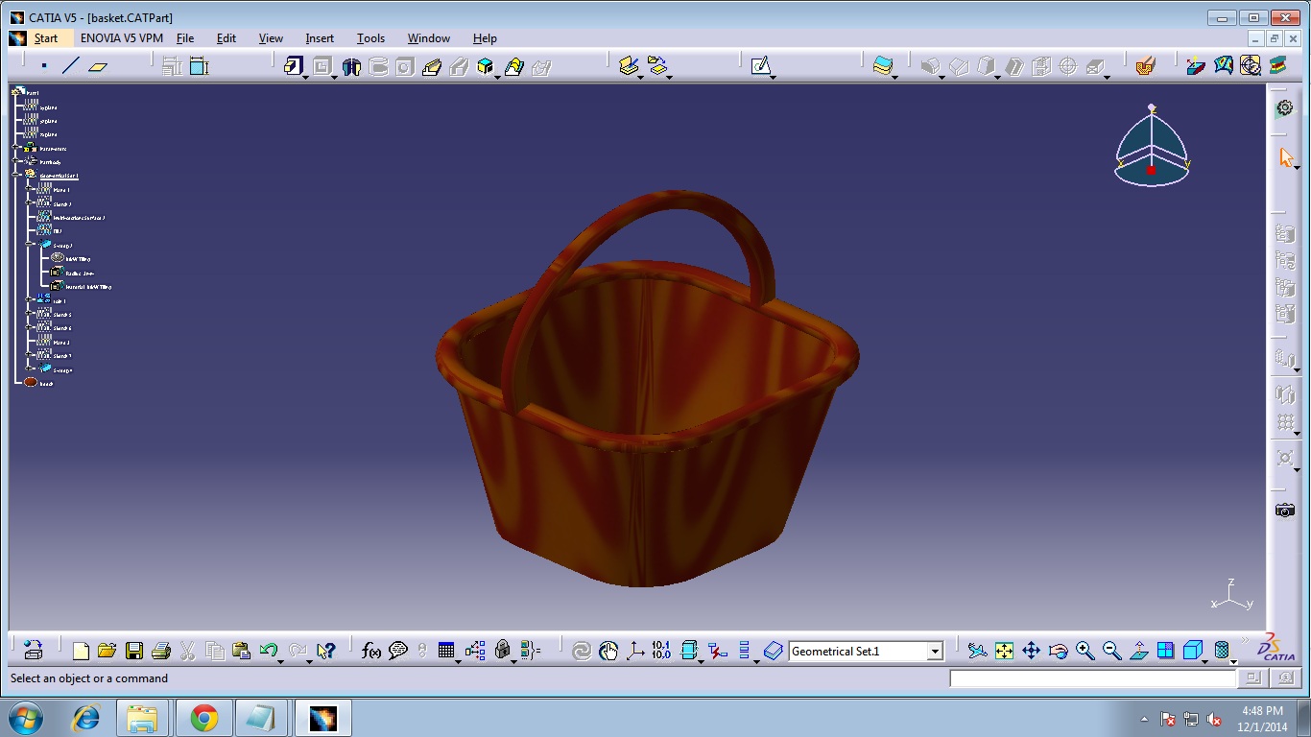Screen dimensions: 1311x737
Task: Click the Solid Combine cube icon
Action: point(486,66)
